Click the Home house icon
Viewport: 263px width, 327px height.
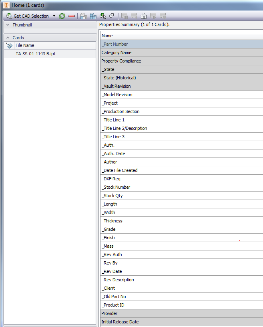[144, 16]
